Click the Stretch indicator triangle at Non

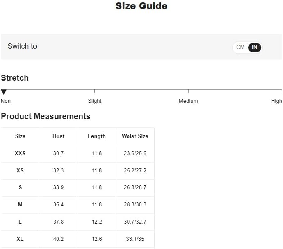coord(4,92)
